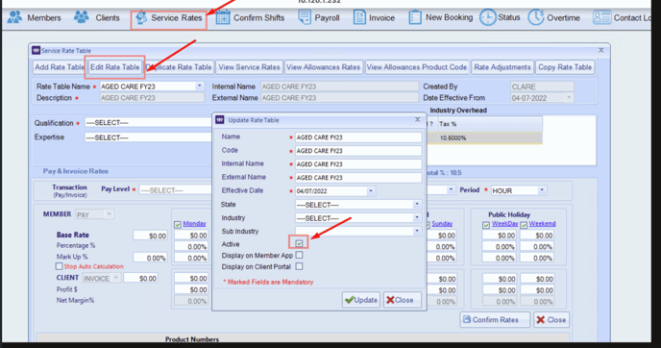Click the Internal Name field in dialog
Viewport: 661px width, 348px height.
click(358, 164)
